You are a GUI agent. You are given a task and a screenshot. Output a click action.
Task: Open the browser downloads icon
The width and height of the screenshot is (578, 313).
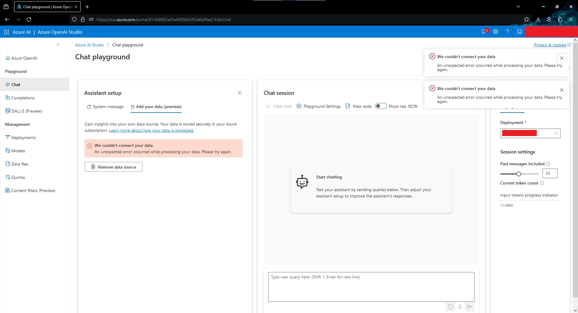tap(538, 20)
